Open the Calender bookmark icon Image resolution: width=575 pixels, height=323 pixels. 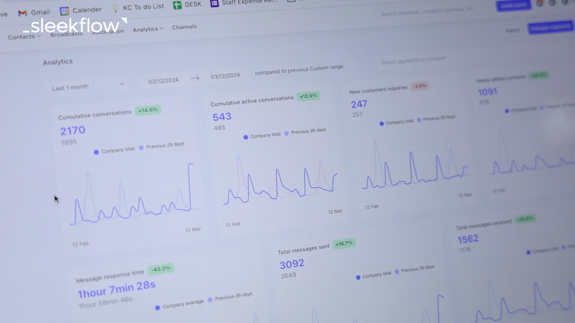(64, 11)
